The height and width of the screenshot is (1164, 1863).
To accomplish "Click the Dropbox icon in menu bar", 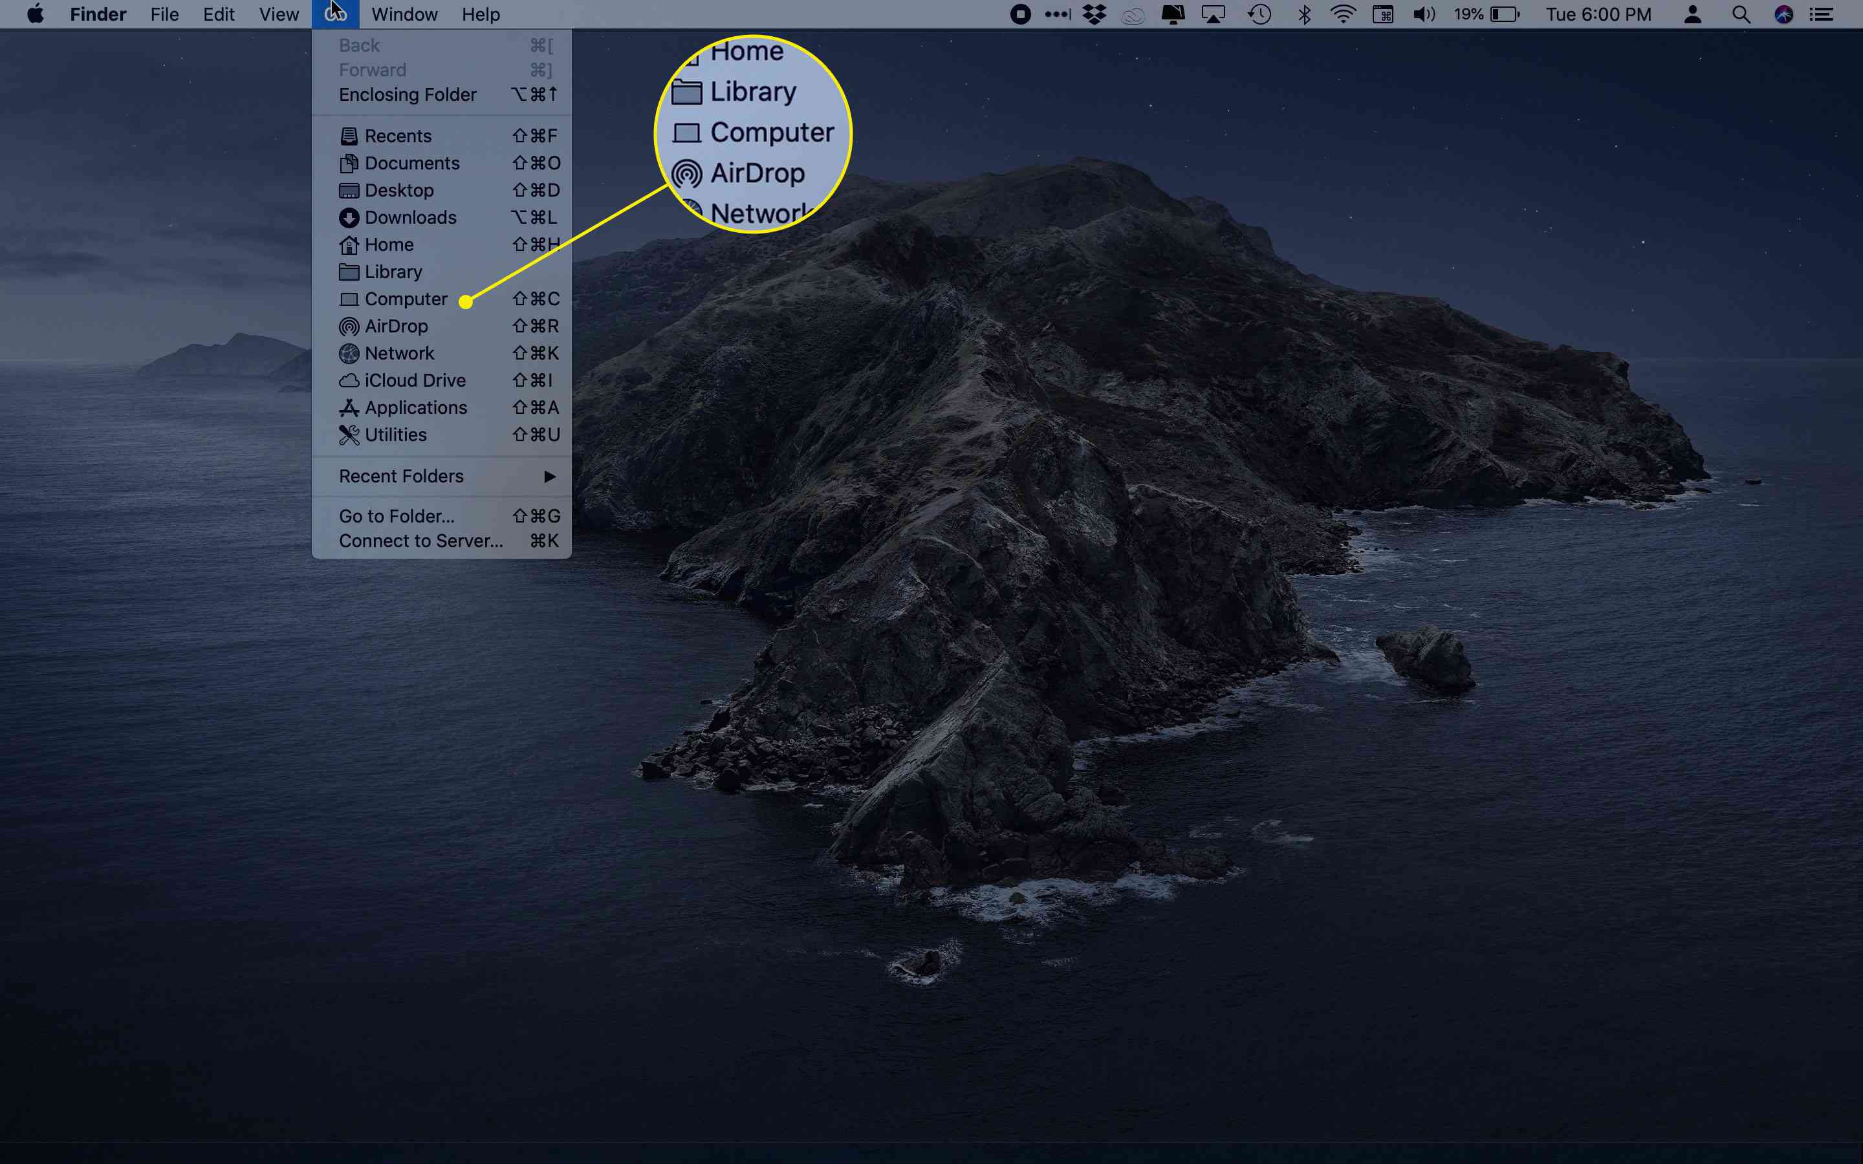I will point(1093,15).
